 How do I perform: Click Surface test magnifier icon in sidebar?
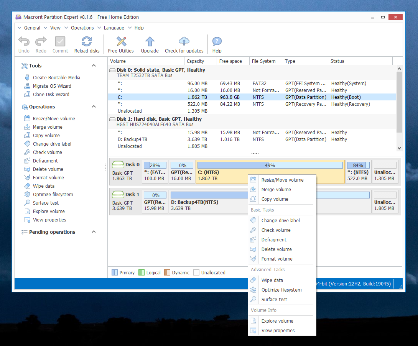[x=27, y=203]
